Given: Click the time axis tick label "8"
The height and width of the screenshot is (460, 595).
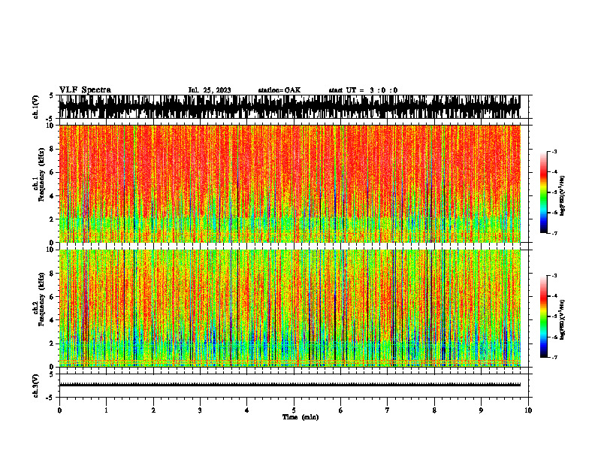Looking at the screenshot, I should [434, 410].
